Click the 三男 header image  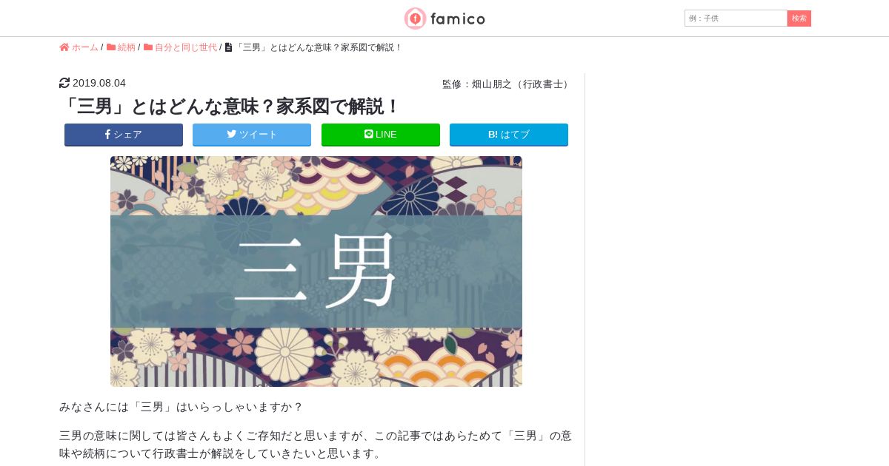tap(316, 271)
